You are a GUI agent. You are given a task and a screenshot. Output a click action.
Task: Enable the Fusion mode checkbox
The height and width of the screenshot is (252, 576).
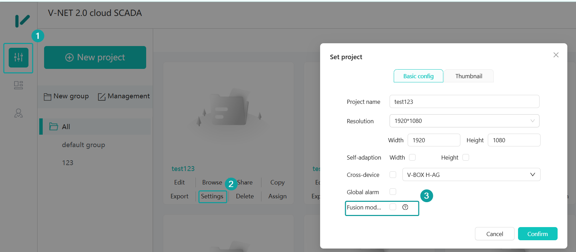click(x=393, y=207)
